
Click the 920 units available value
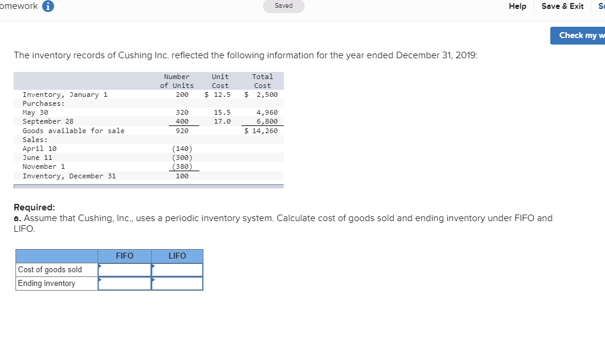click(x=182, y=131)
